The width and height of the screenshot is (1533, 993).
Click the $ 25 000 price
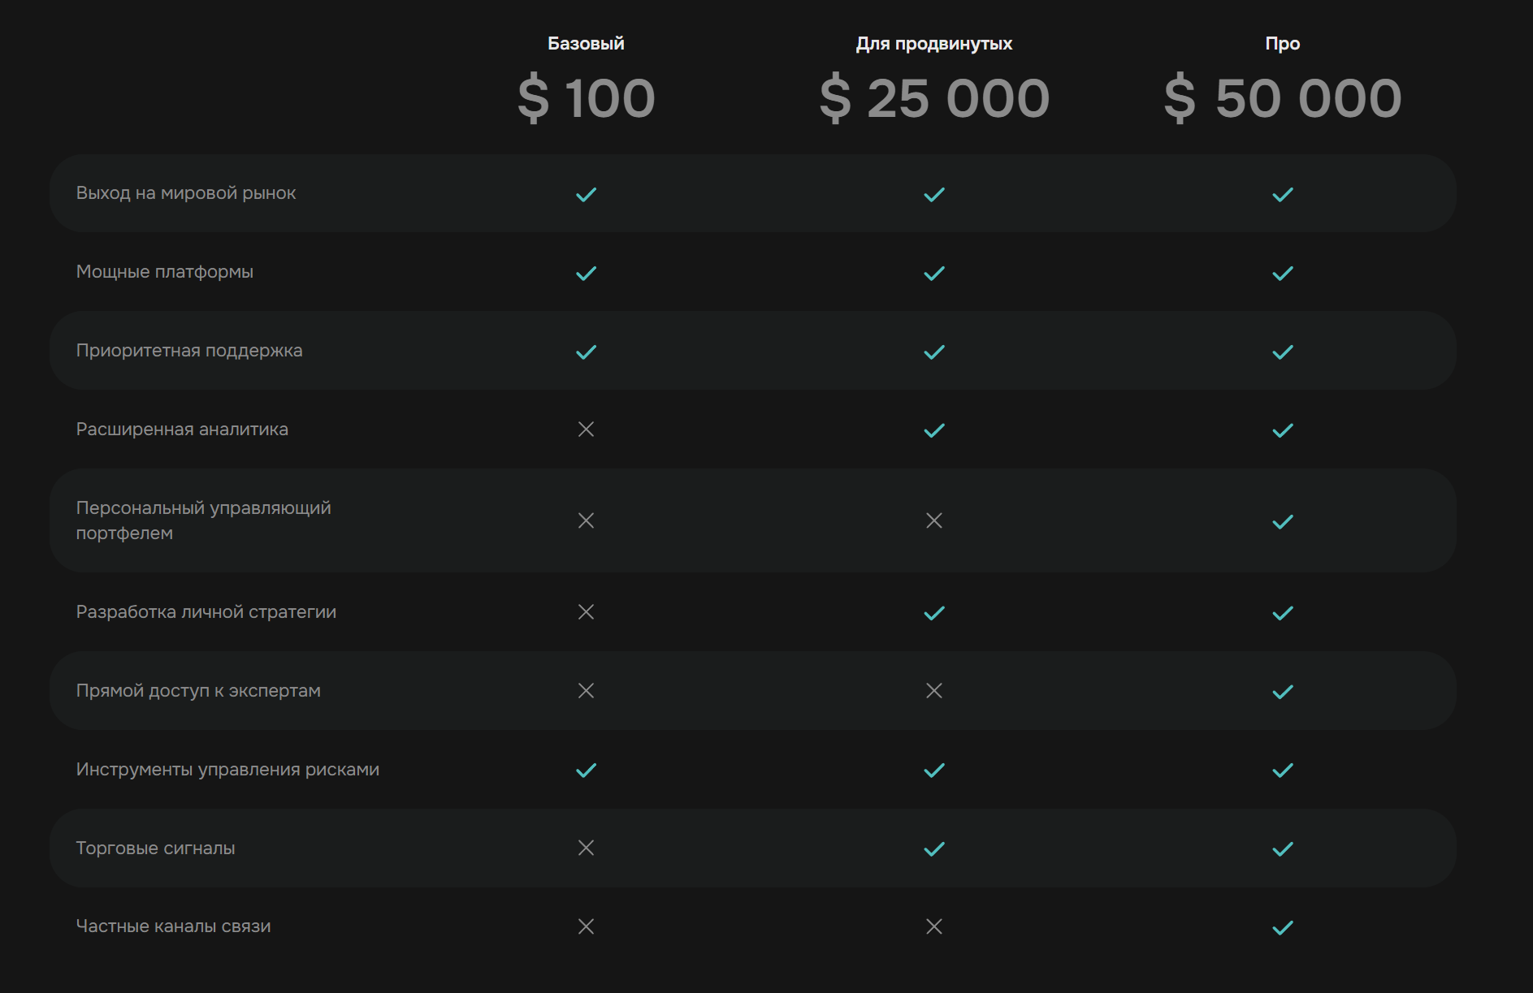click(934, 98)
